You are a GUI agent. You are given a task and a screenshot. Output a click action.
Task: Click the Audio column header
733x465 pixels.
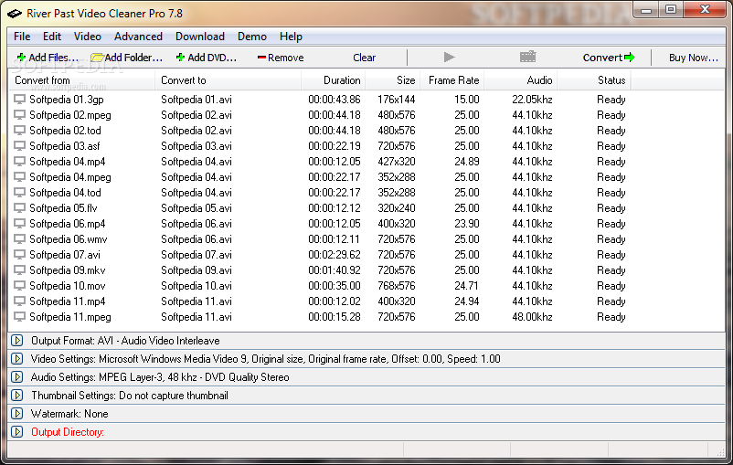(x=520, y=79)
